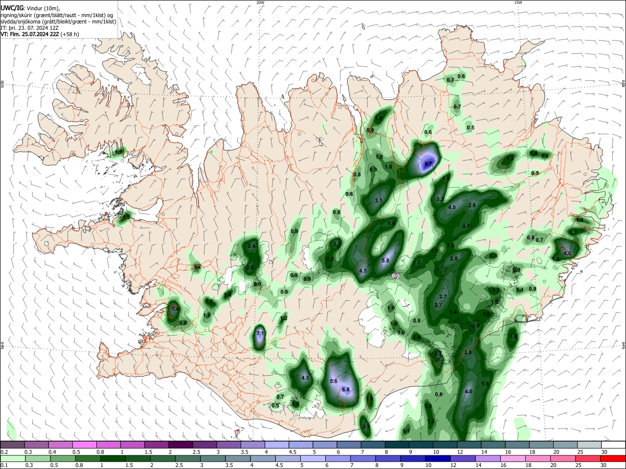Image resolution: width=626 pixels, height=469 pixels.
Task: Click the 2.4 value in the west
Action: pyautogui.click(x=252, y=246)
